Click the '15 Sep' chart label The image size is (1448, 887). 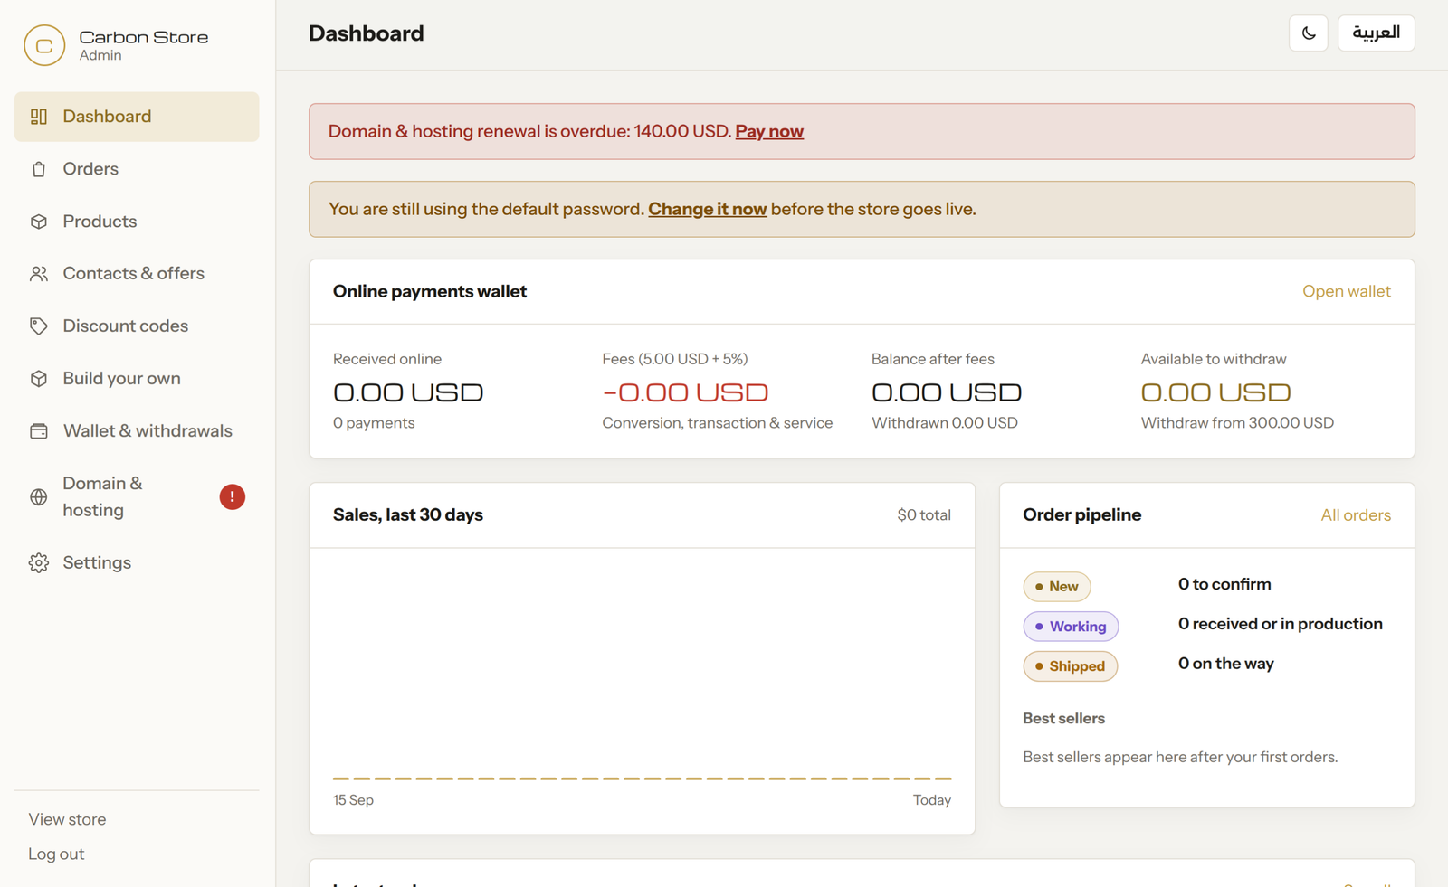pyautogui.click(x=353, y=800)
